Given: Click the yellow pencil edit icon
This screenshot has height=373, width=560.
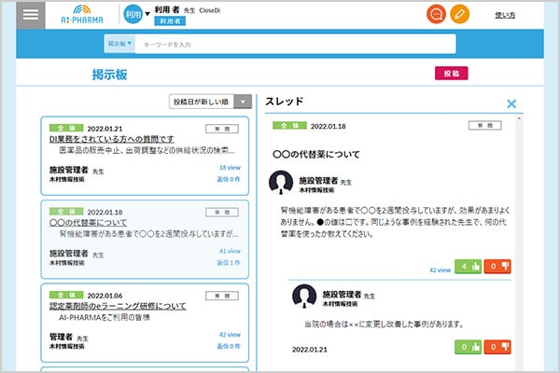Looking at the screenshot, I should [x=459, y=15].
